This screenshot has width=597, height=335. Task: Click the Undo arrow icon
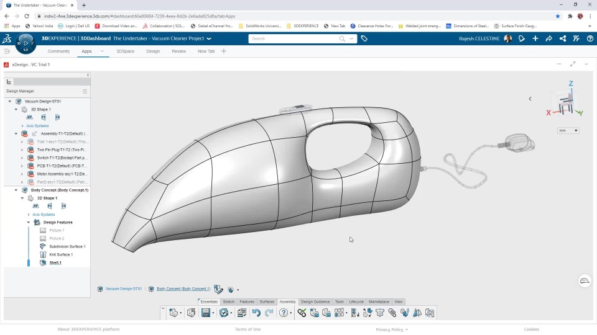[256, 313]
